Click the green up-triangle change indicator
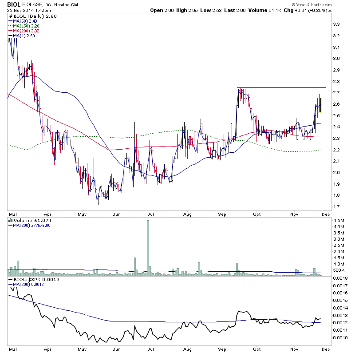 point(330,11)
